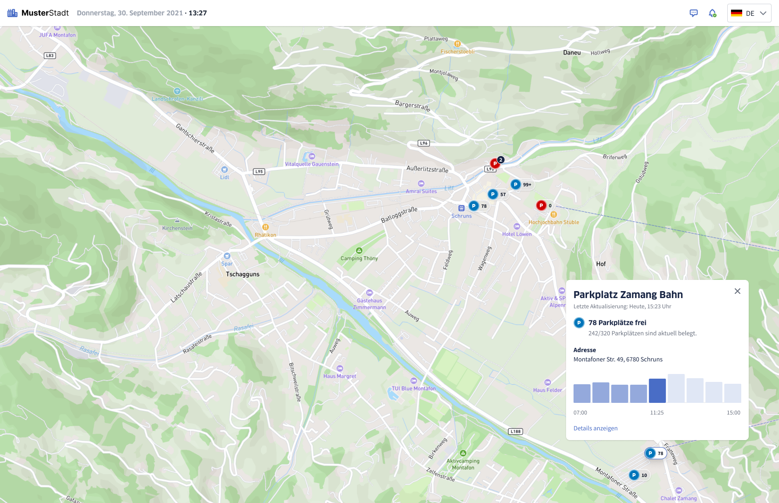This screenshot has height=503, width=779.
Task: Expand the language menu via its chevron
Action: 763,13
